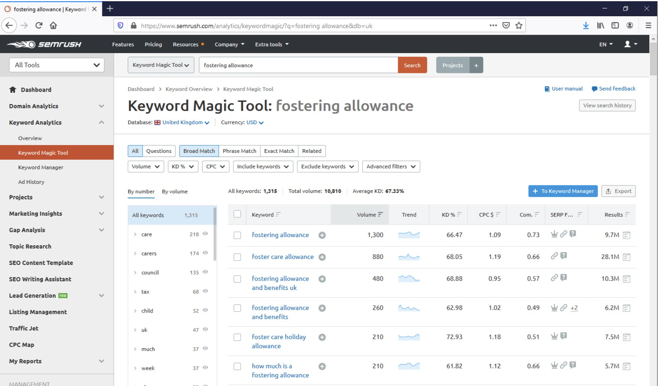
Task: Click the tracking protection shield icon
Action: point(121,26)
